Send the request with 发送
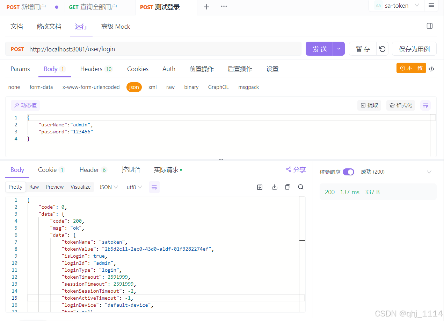 (319, 49)
